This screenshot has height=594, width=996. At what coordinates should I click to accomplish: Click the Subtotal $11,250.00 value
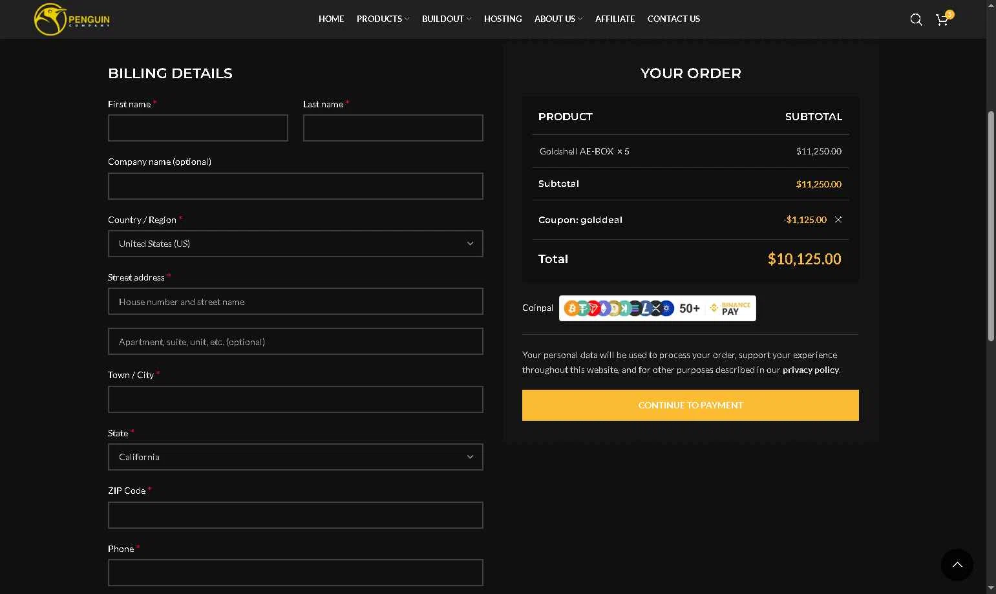(818, 184)
